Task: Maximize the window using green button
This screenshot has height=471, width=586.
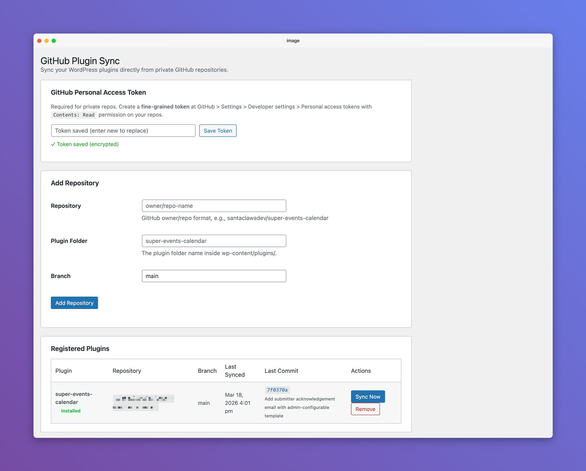Action: (54, 41)
